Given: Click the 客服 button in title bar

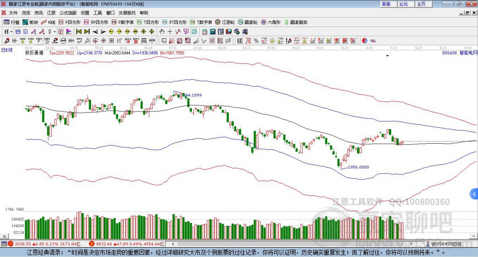Looking at the screenshot, I should 388,4.
